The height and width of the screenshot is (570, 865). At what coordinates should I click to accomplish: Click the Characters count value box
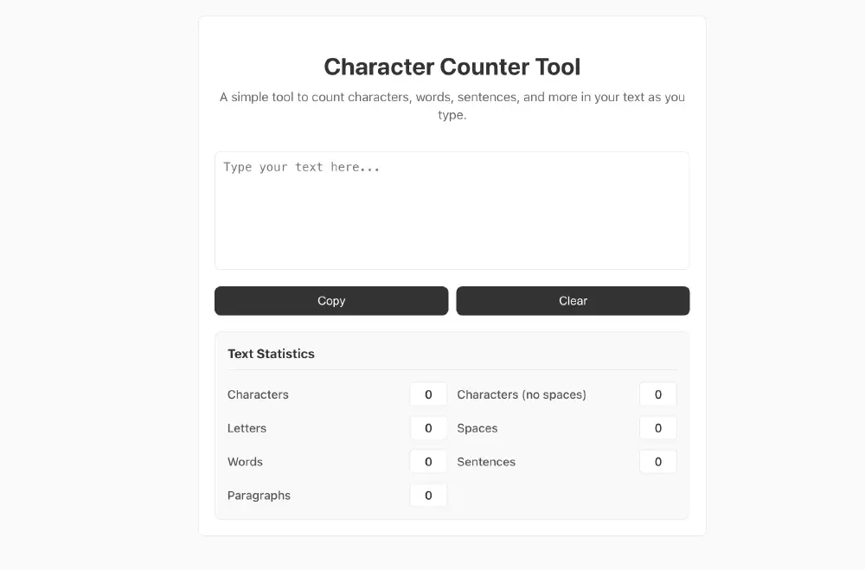428,394
